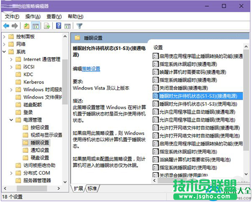252x202 pixels.
Task: Select the 硬盘设置 folder in tree
Action: click(x=40, y=158)
